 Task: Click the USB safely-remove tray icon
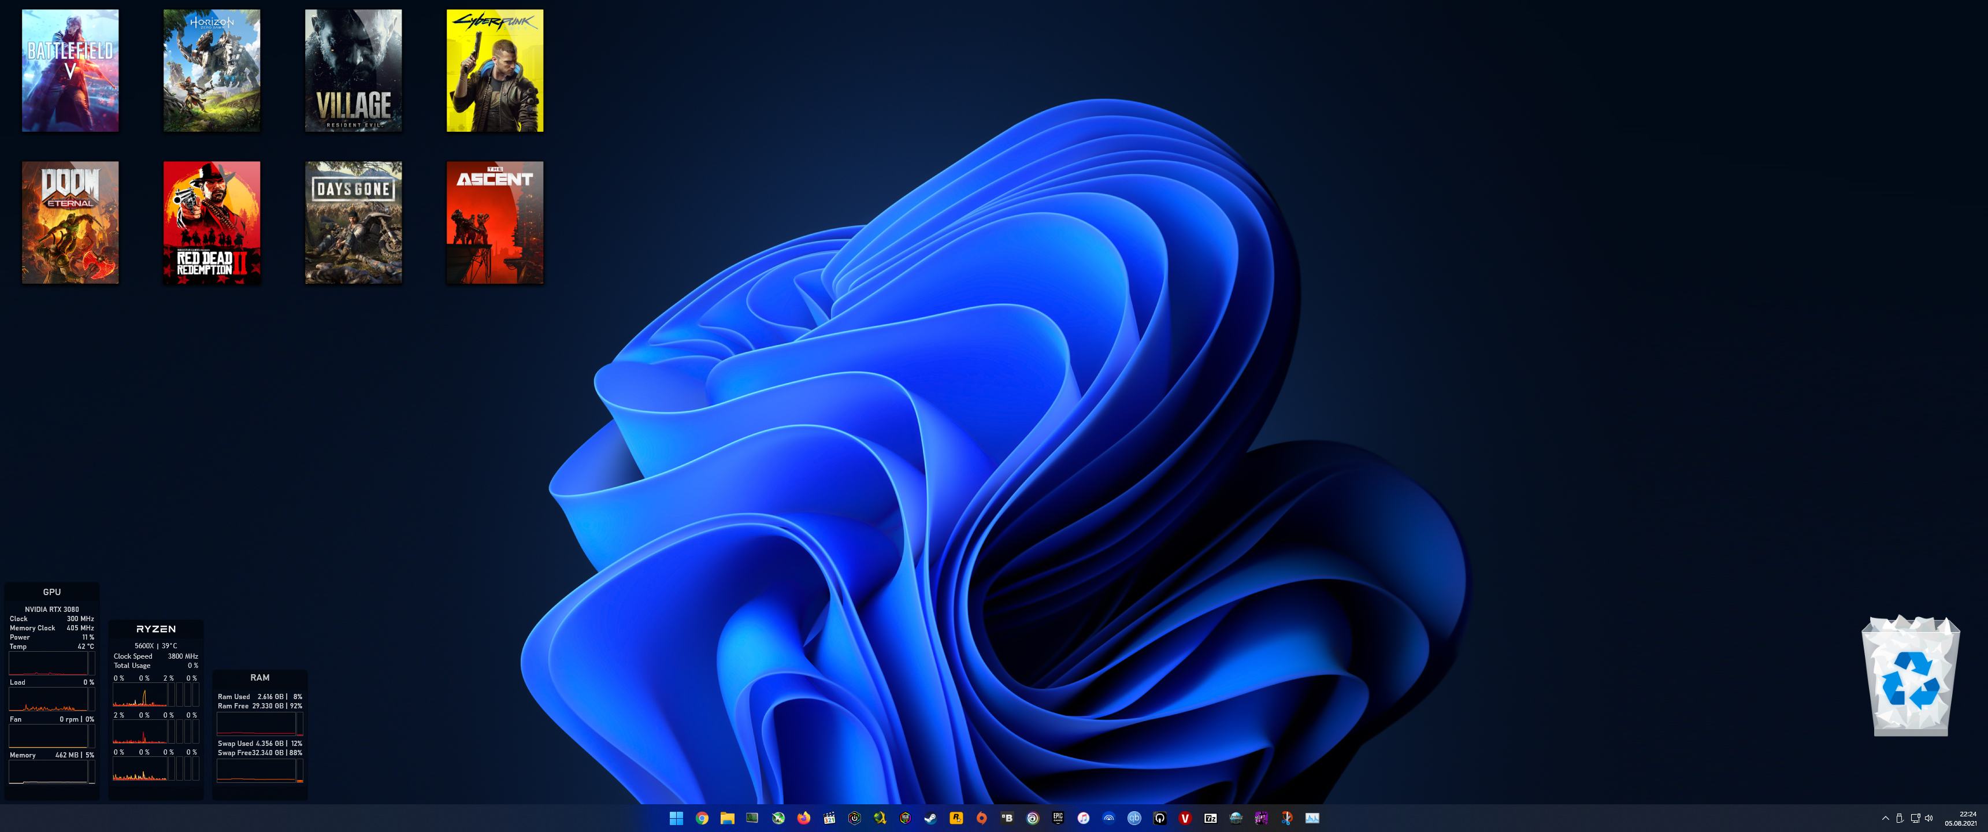coord(1900,818)
